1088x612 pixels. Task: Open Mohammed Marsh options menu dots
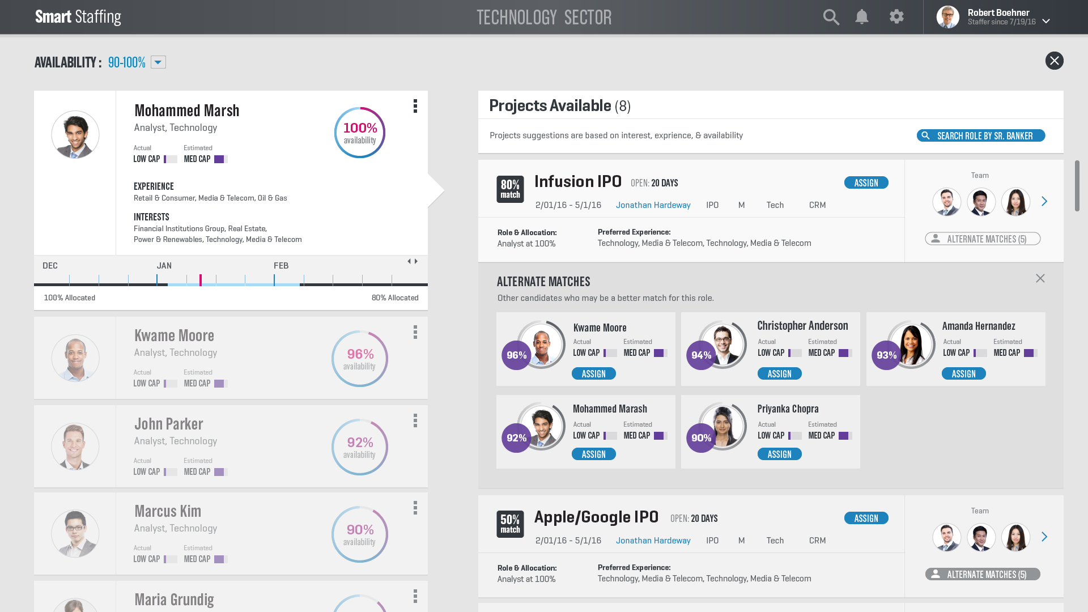tap(415, 106)
